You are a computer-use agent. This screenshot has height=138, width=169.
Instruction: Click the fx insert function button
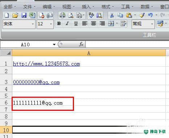(x=81, y=44)
